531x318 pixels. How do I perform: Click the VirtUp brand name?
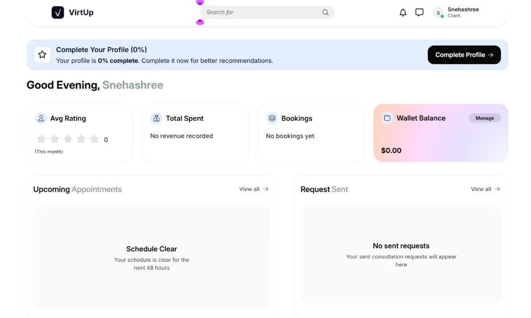point(81,12)
